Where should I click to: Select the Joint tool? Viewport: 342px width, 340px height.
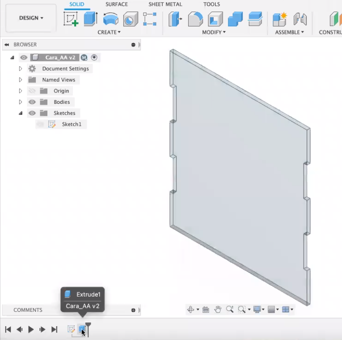coord(300,19)
